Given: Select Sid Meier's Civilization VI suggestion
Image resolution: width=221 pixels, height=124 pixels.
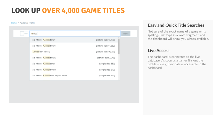Looking at the screenshot, I should click(74, 46).
